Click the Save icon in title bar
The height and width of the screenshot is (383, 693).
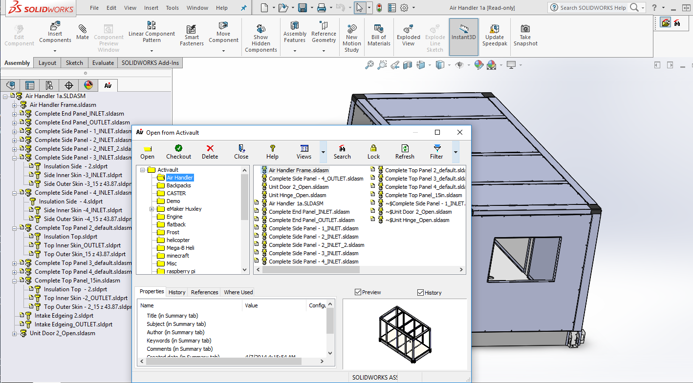pyautogui.click(x=303, y=8)
